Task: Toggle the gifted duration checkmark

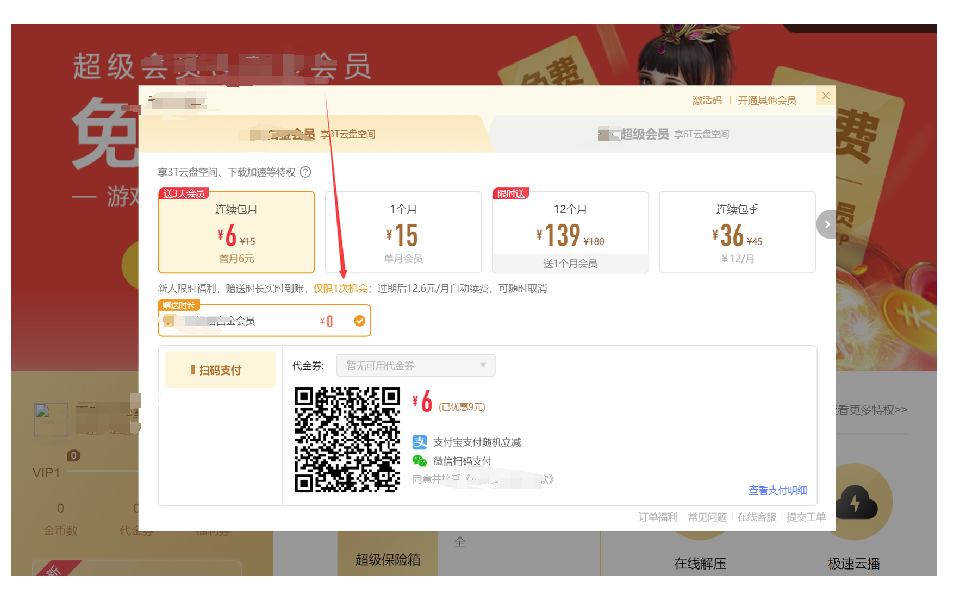Action: pyautogui.click(x=359, y=321)
